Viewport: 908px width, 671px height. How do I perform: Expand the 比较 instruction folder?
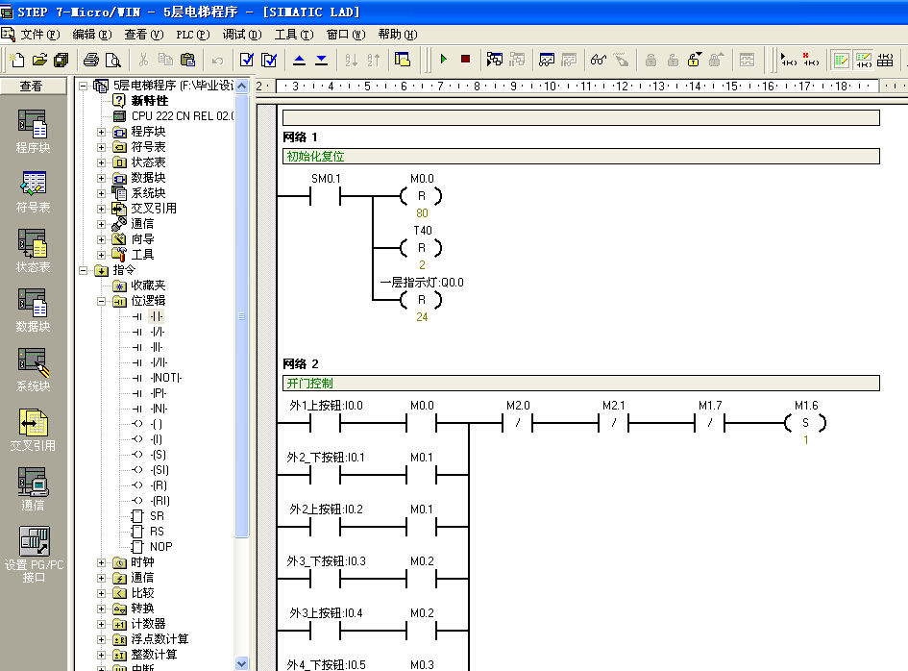click(x=101, y=593)
